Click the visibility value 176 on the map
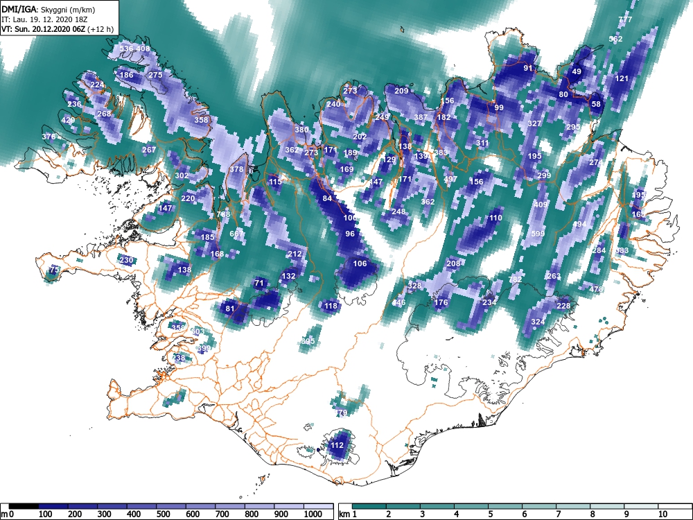 pos(441,303)
